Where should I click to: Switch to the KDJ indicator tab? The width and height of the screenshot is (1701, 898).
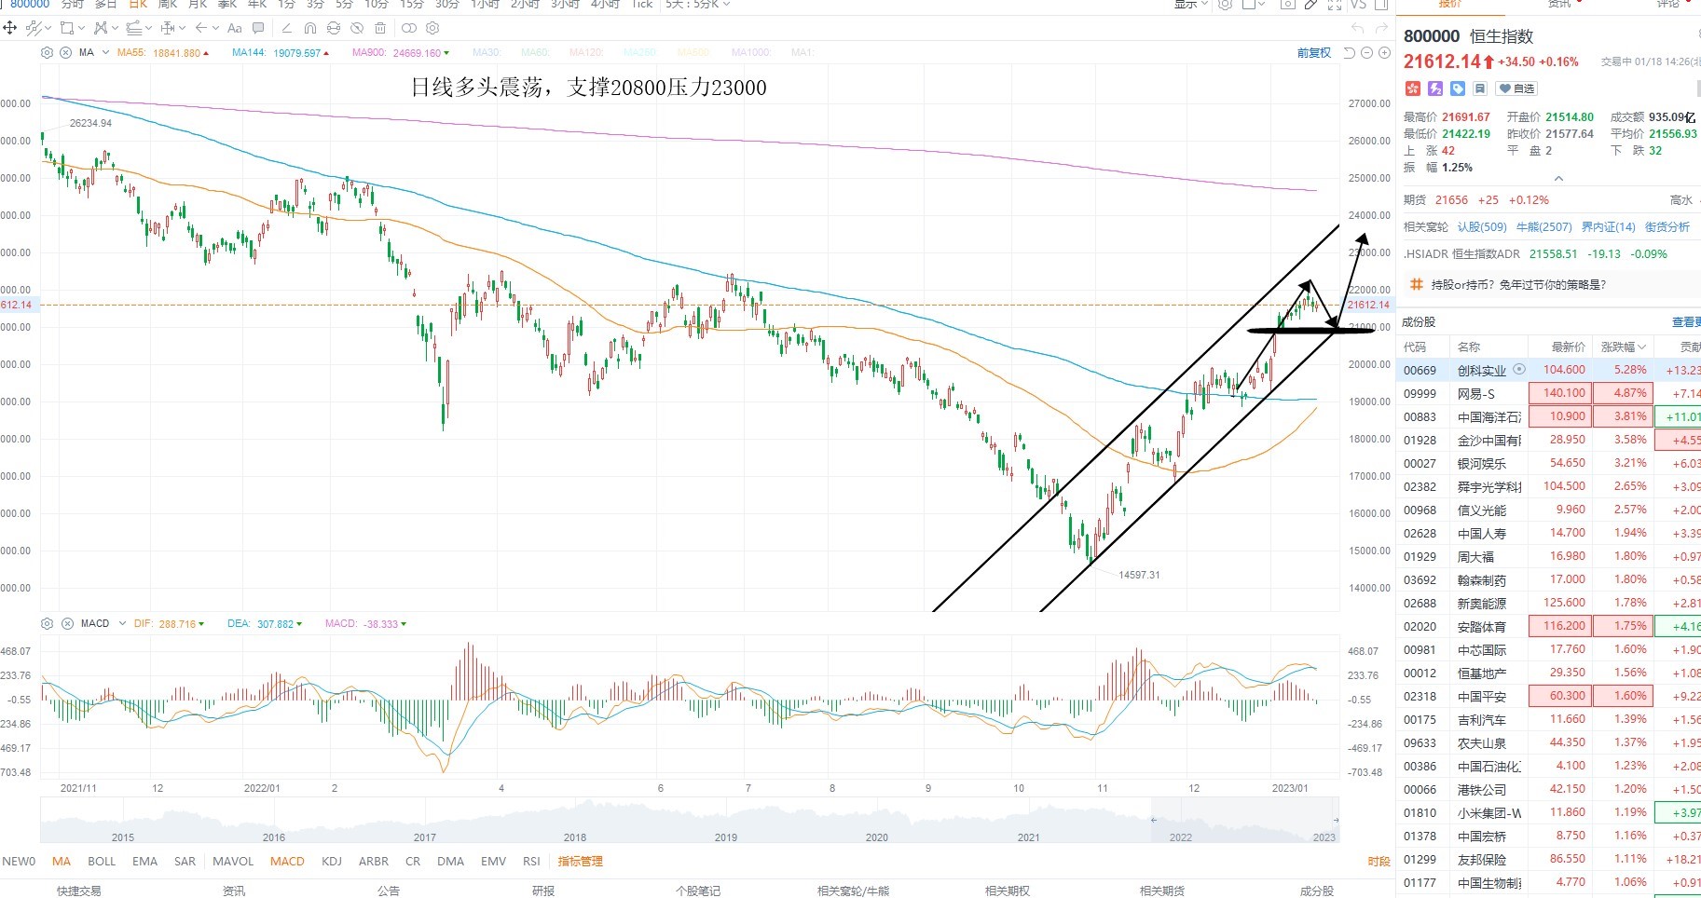pos(332,861)
